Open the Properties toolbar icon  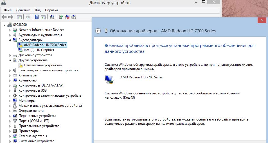[28, 17]
